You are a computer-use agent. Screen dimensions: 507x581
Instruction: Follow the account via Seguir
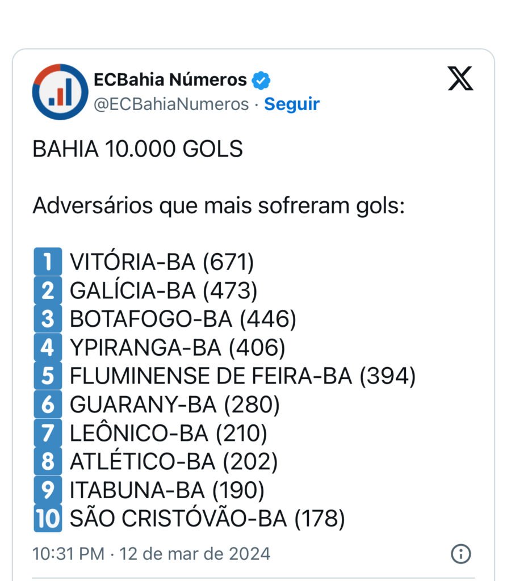click(292, 104)
